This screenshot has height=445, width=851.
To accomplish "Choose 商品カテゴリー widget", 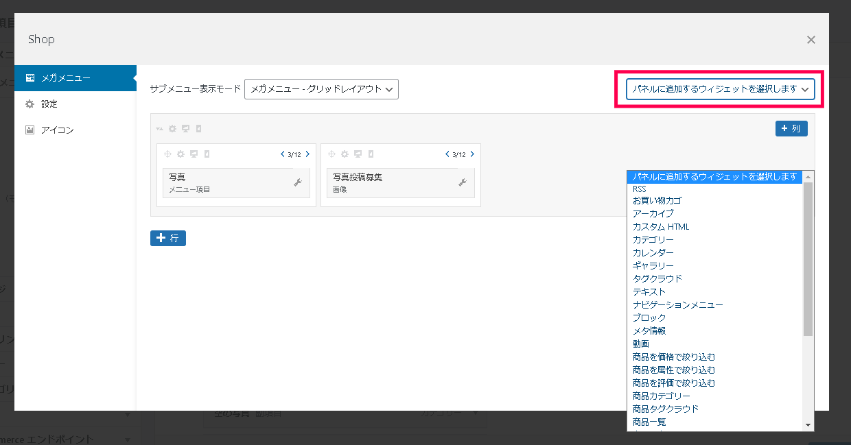I will [x=714, y=396].
